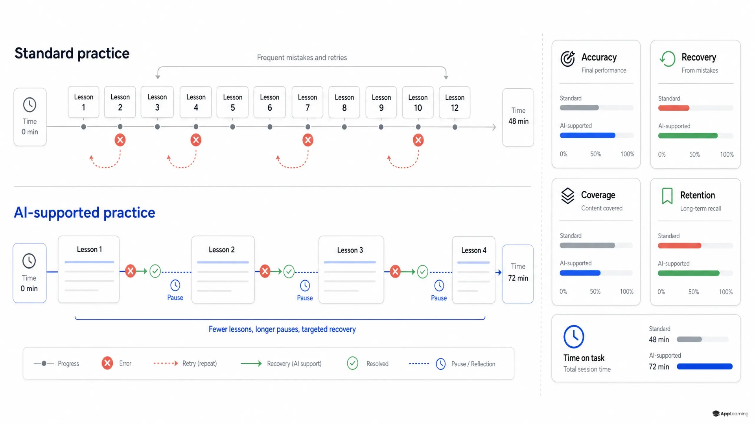Click the Pause clock icon before Lesson 4

(439, 285)
